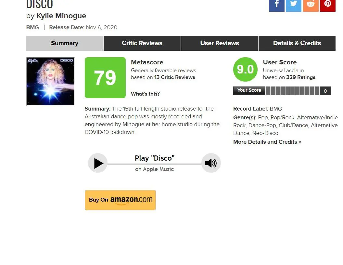Share the album on Pinterest

(x=327, y=6)
